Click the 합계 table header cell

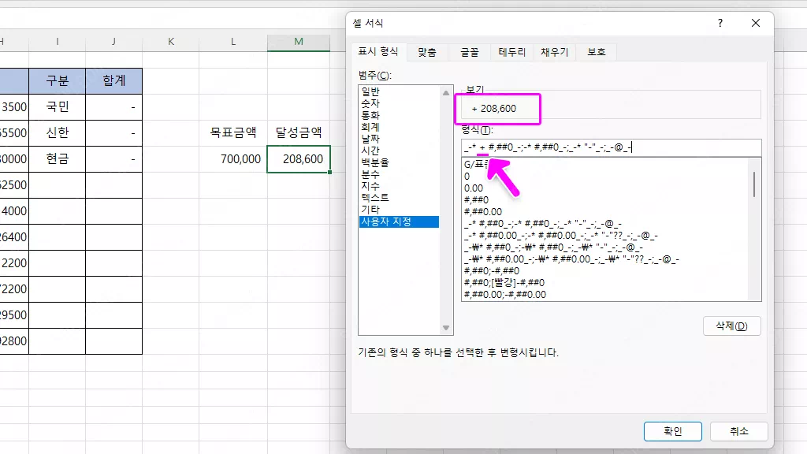(x=113, y=81)
